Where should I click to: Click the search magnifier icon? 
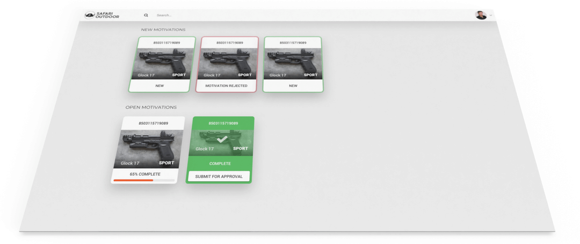click(146, 15)
